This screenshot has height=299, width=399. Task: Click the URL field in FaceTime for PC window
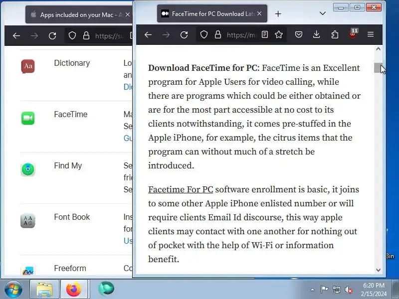(242, 35)
